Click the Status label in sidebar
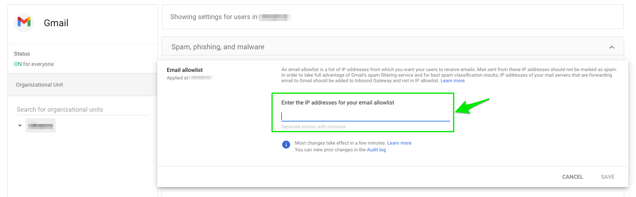Screen dimensions: 636x197 [22, 54]
